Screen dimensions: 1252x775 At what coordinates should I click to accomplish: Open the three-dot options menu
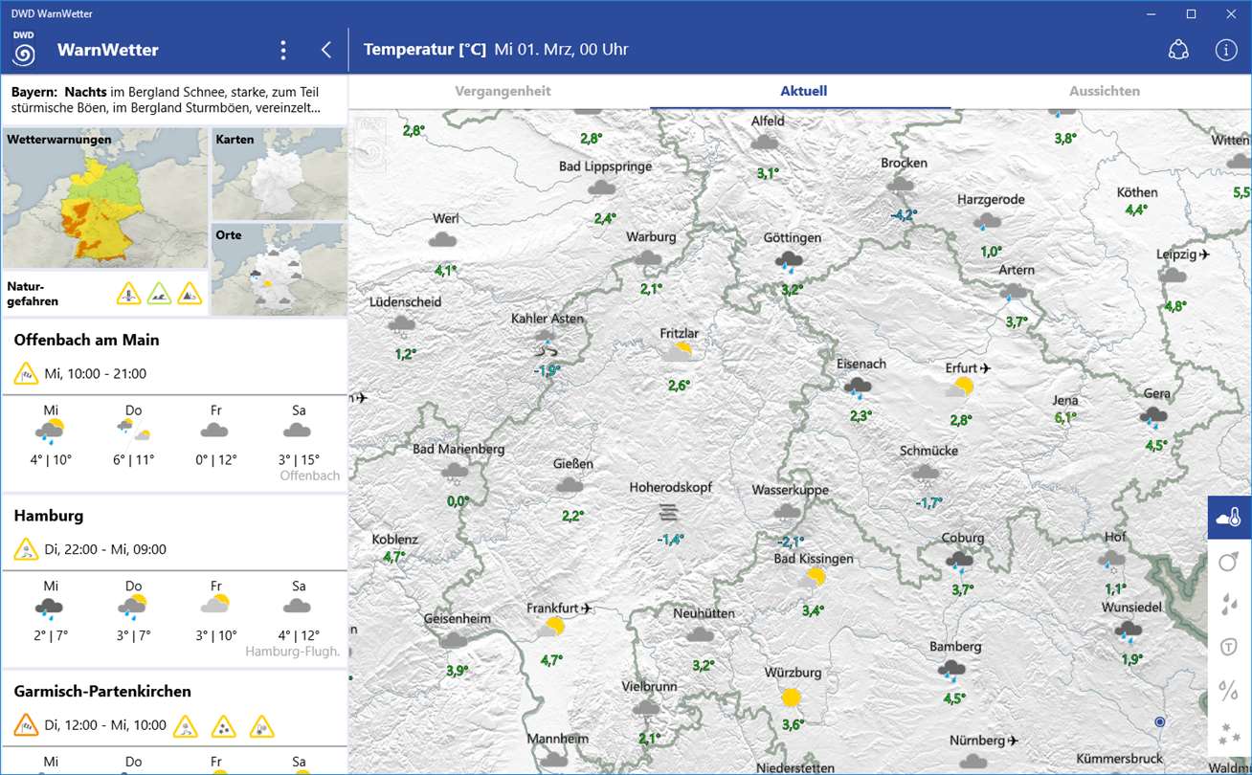282,50
